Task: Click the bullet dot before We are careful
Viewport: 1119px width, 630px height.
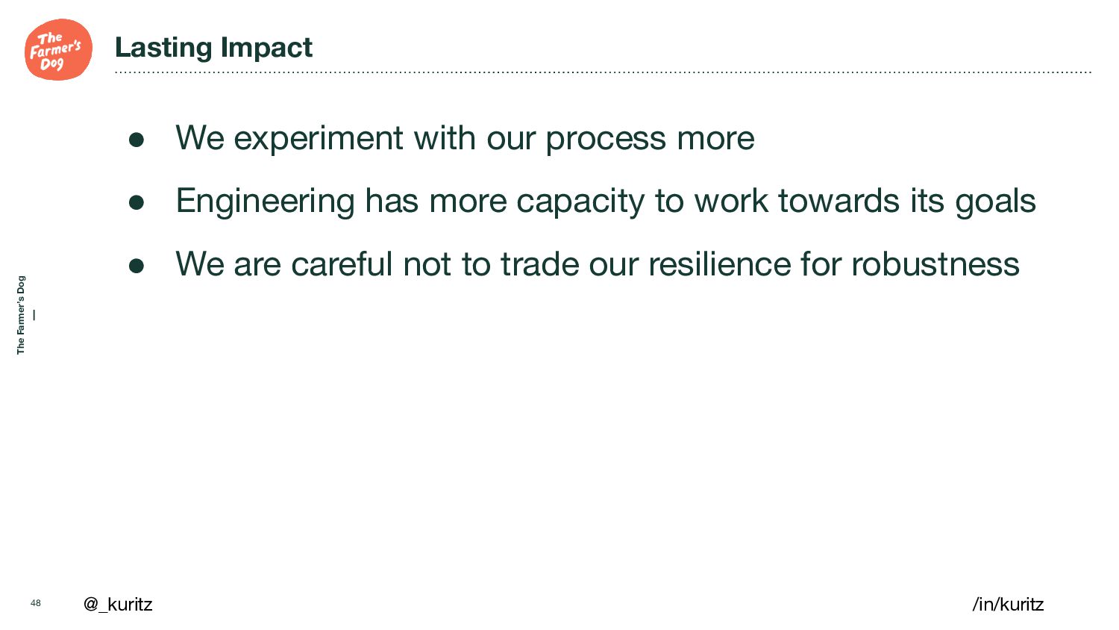Action: click(x=136, y=266)
